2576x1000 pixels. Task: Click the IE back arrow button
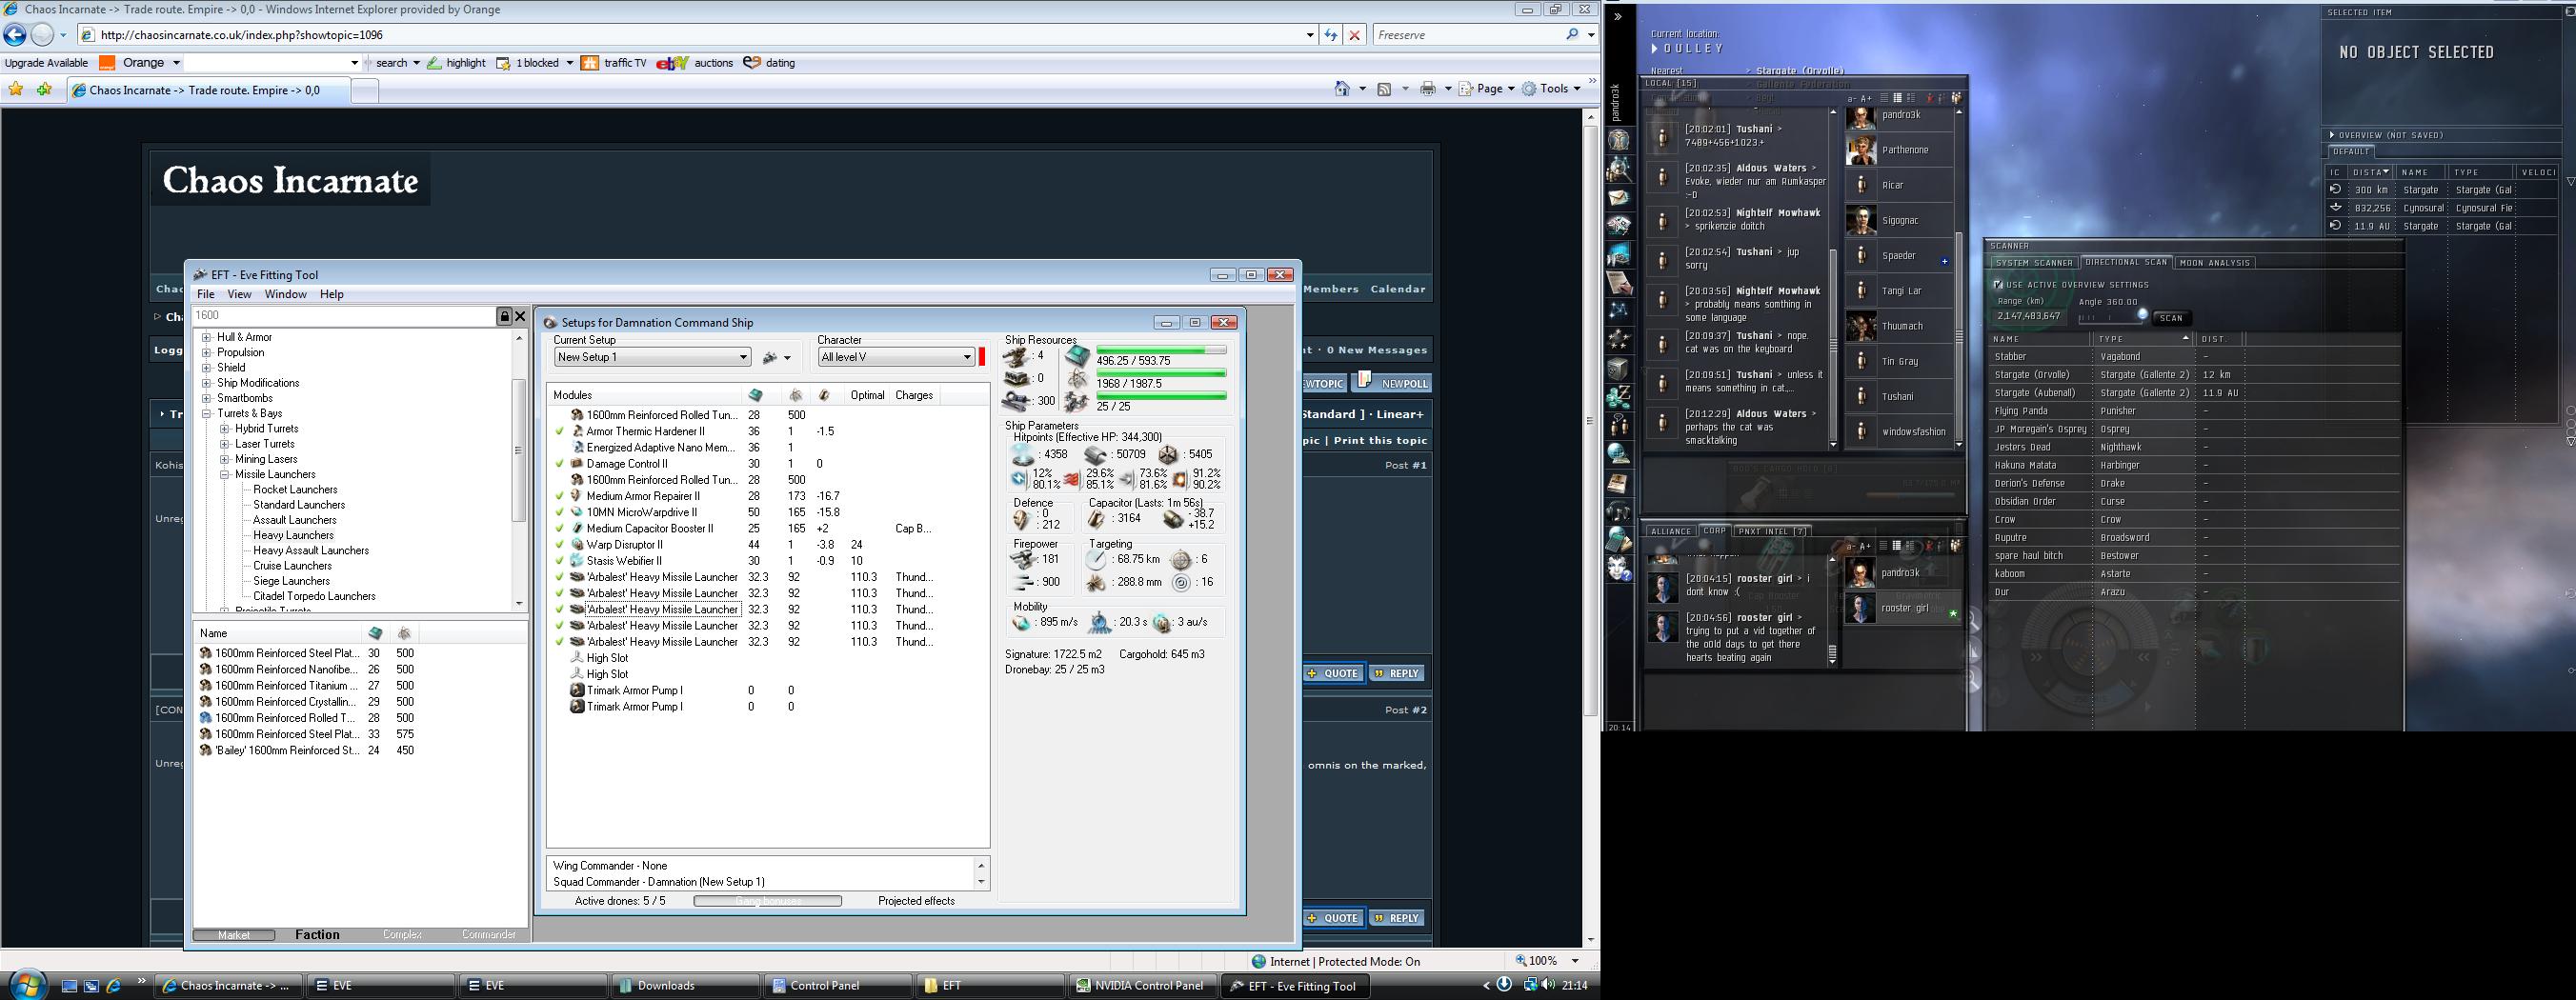[x=15, y=35]
